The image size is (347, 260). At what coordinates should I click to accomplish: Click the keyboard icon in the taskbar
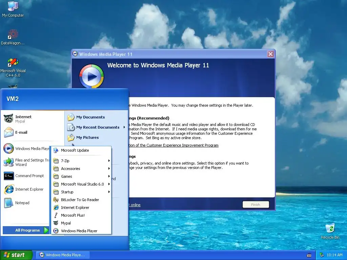click(x=309, y=255)
